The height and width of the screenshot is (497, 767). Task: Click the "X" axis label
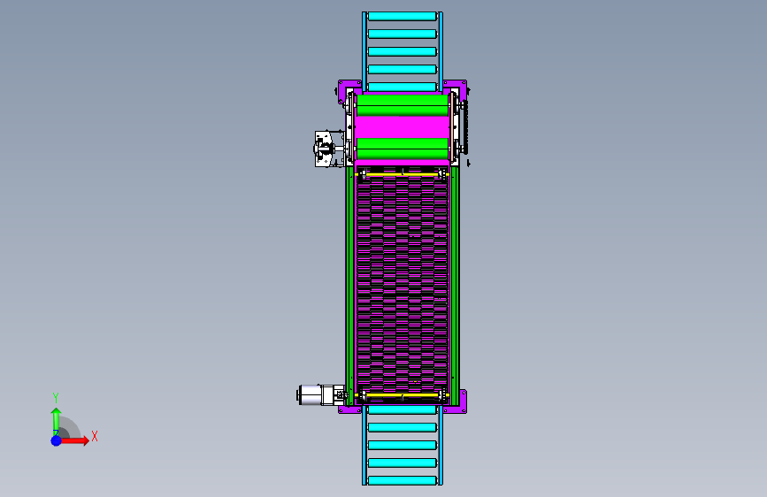click(x=95, y=436)
